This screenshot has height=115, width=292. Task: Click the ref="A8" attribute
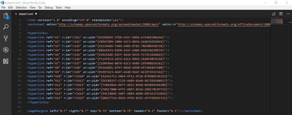click(53, 67)
